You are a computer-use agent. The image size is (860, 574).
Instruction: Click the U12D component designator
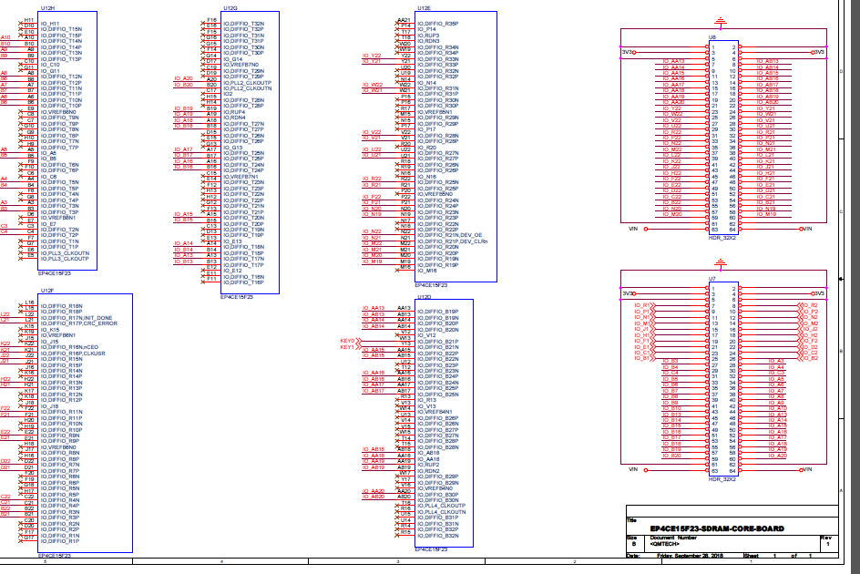coord(424,296)
